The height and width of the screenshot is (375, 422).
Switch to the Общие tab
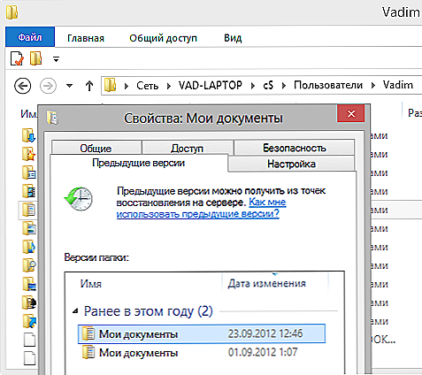click(x=96, y=148)
